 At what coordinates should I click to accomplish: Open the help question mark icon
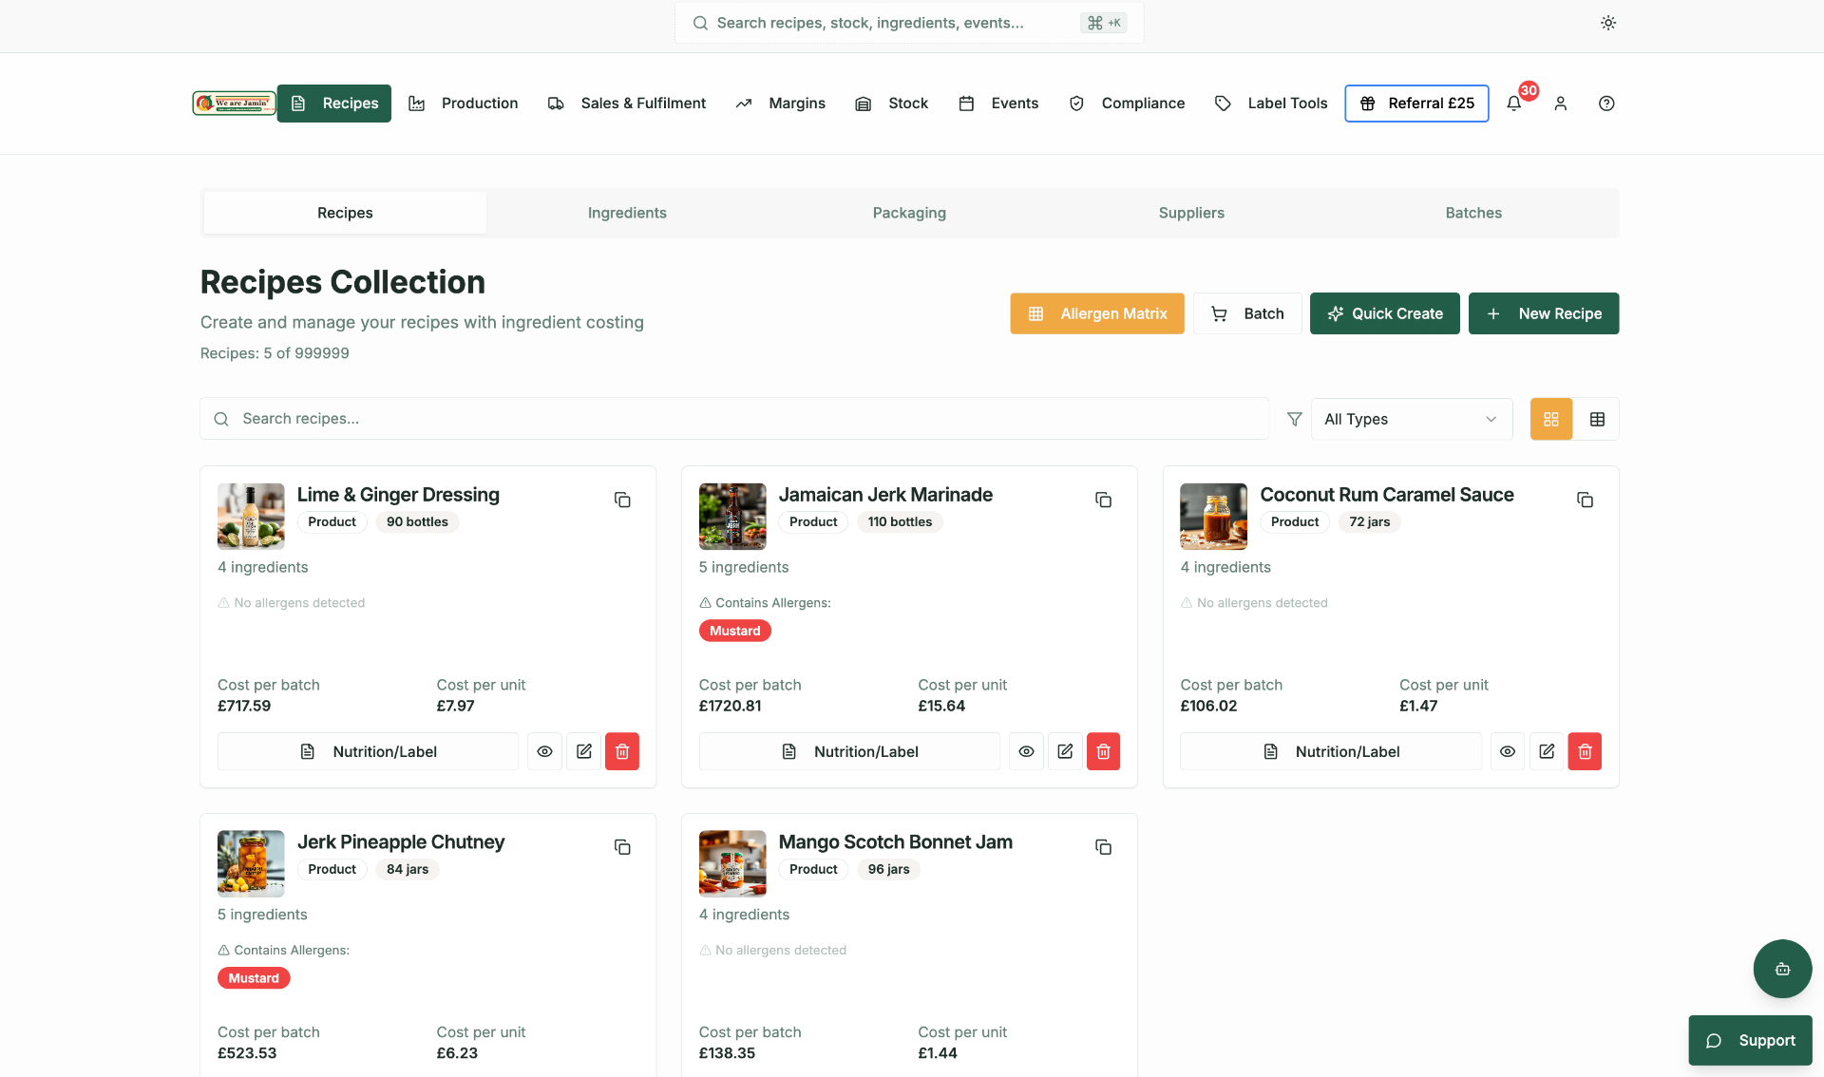coord(1606,104)
